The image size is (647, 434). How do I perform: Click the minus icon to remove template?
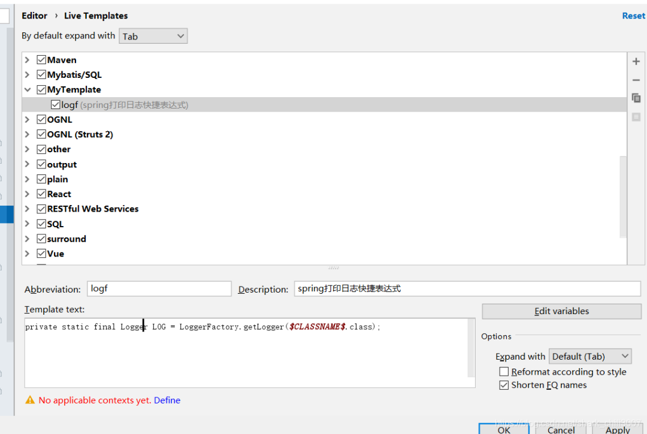click(636, 80)
